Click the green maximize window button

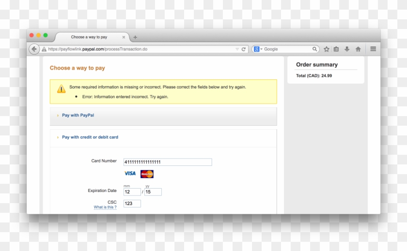[46, 35]
